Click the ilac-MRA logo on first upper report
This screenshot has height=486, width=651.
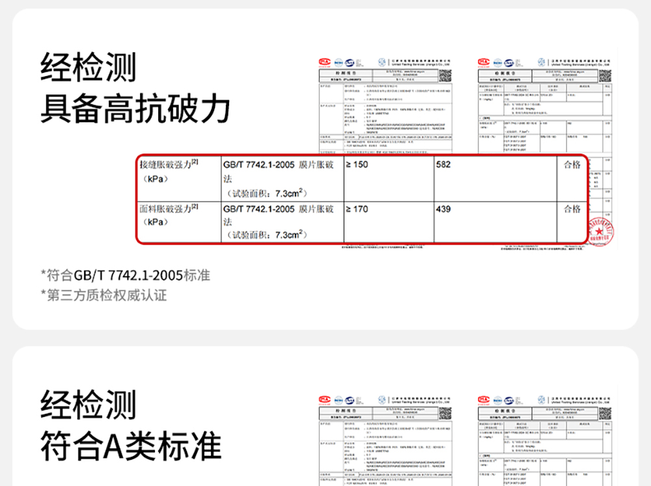tap(339, 62)
